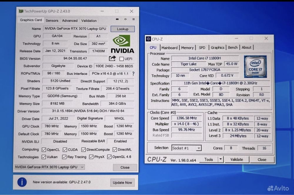294x195 pixels.
Task: Click the Bus Interface question mark
Action: coord(133,74)
